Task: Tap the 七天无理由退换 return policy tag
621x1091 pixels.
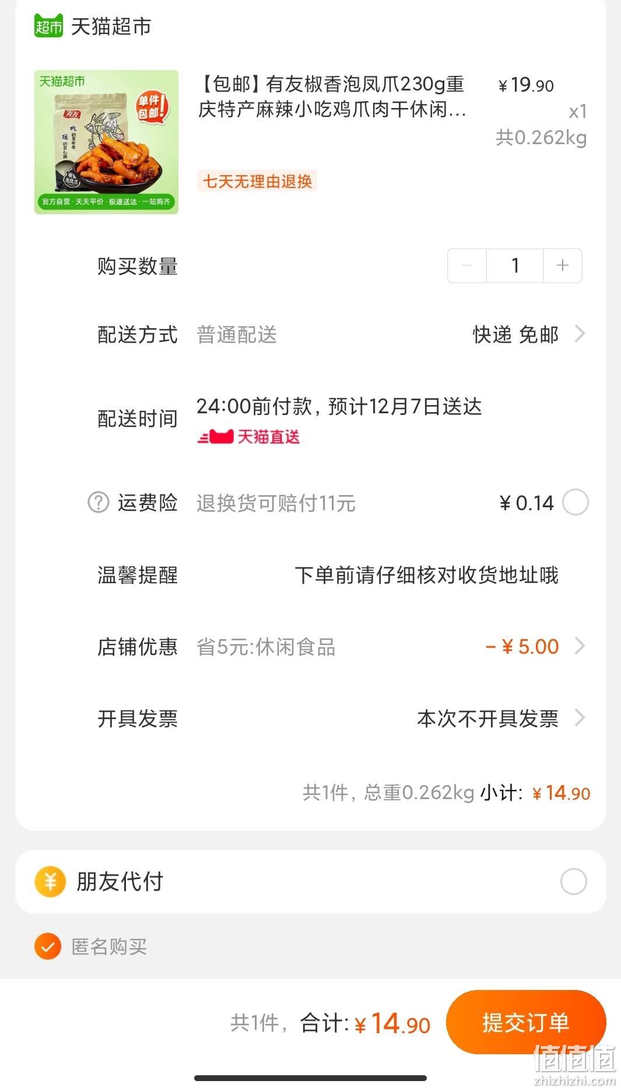Action: click(257, 181)
